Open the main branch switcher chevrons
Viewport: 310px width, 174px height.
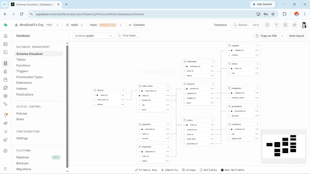(120, 25)
